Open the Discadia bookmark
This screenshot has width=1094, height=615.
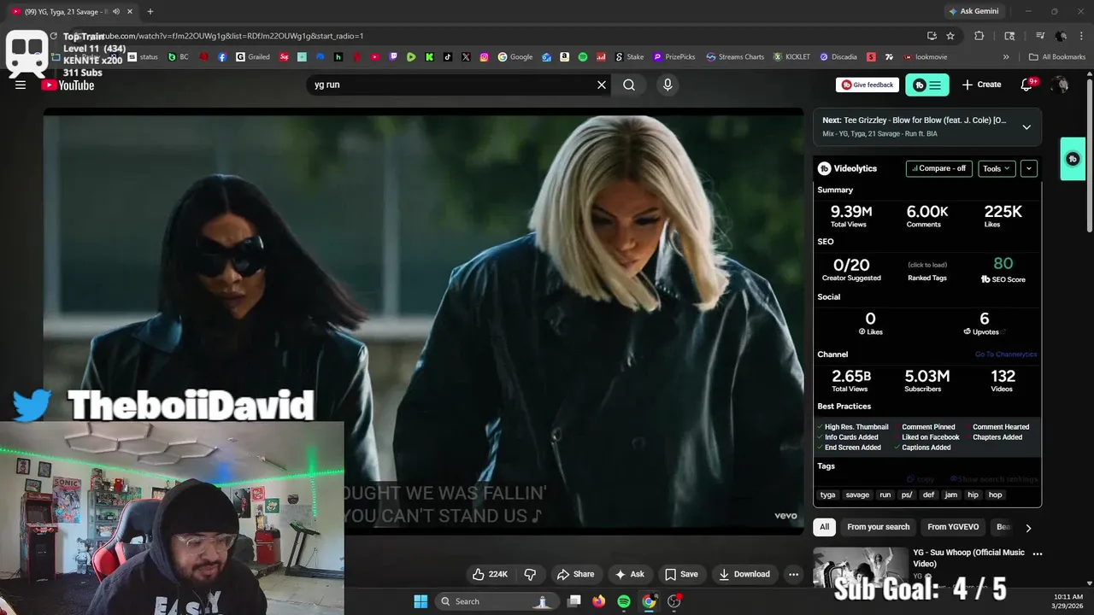(838, 57)
